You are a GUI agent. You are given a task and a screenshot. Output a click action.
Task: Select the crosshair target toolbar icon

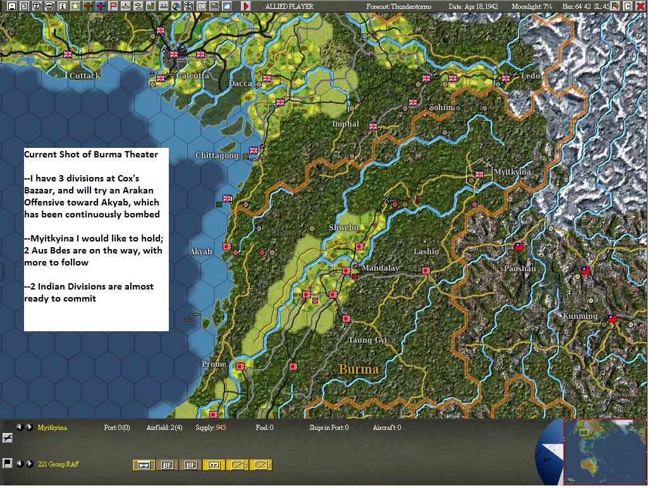[x=189, y=6]
